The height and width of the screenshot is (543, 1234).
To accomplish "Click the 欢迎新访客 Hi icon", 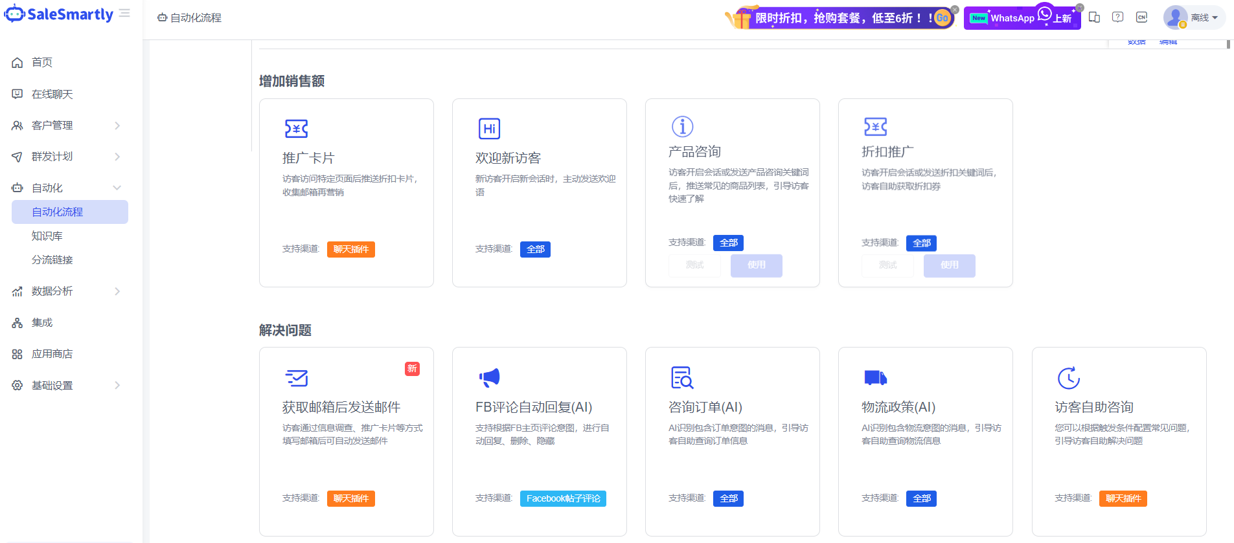I will coord(489,128).
